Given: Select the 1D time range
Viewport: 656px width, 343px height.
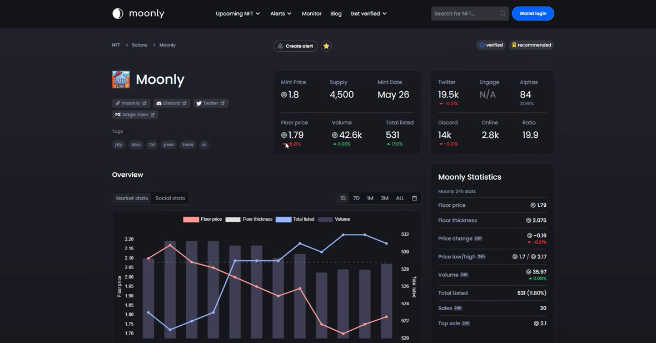Looking at the screenshot, I should 343,198.
